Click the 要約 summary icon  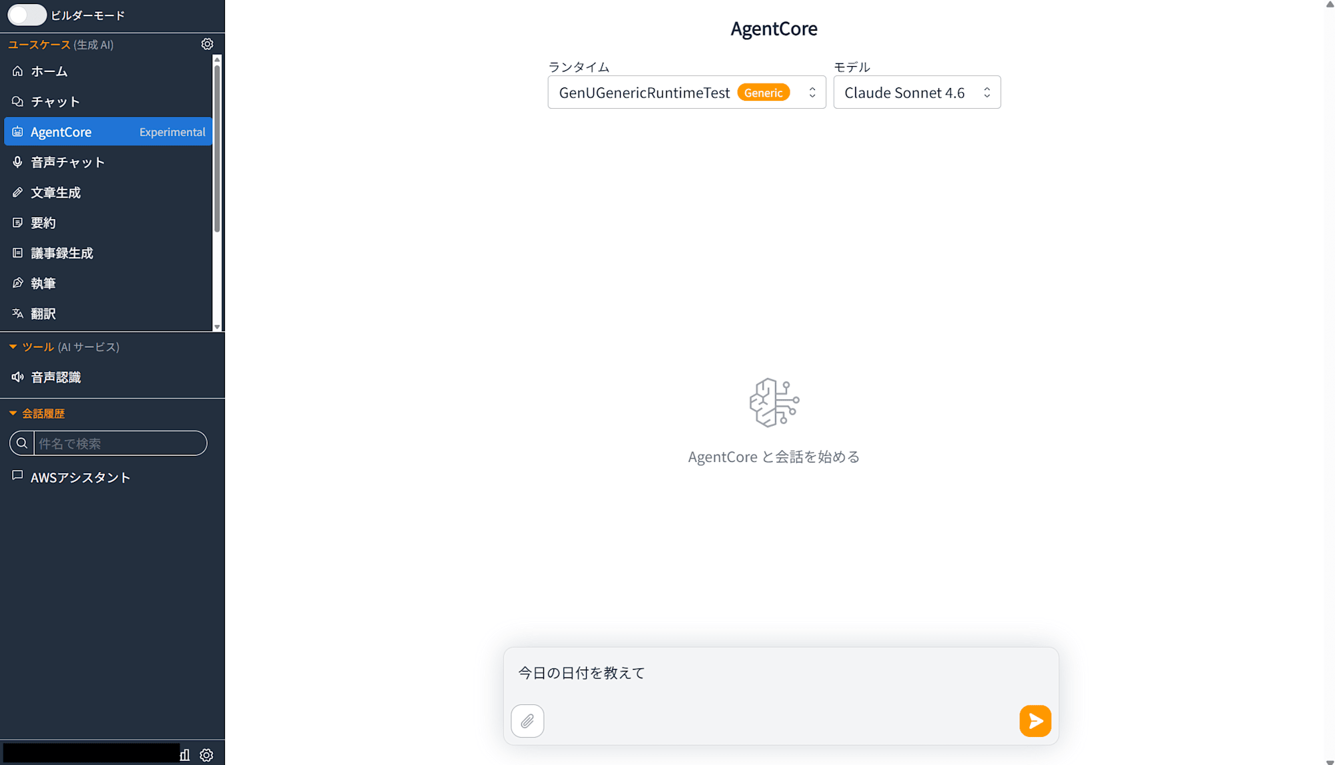coord(17,222)
